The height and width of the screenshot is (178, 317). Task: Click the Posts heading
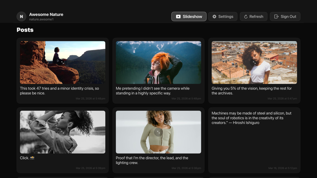[x=25, y=30]
